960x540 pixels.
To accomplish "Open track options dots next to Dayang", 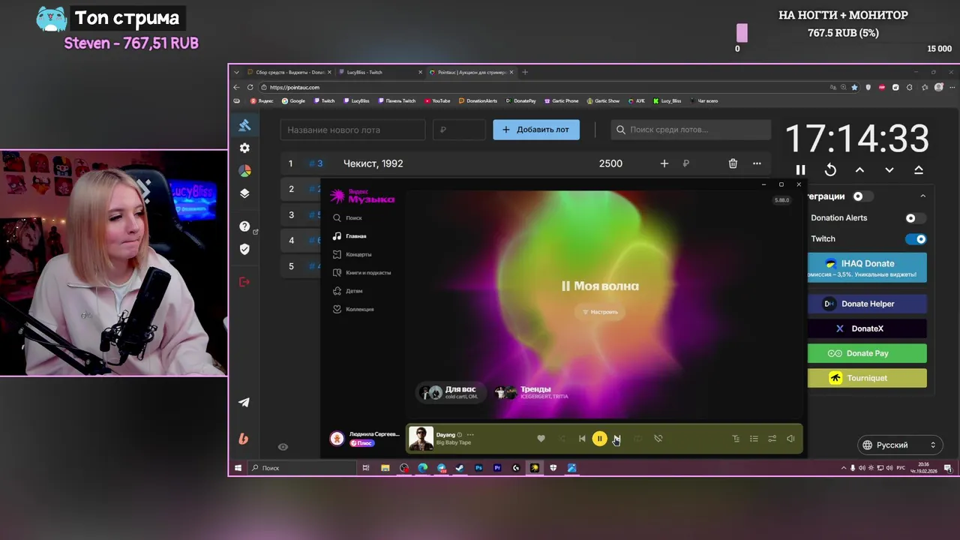I will [x=470, y=434].
